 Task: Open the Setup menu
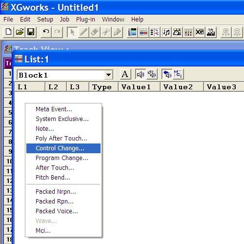45,20
